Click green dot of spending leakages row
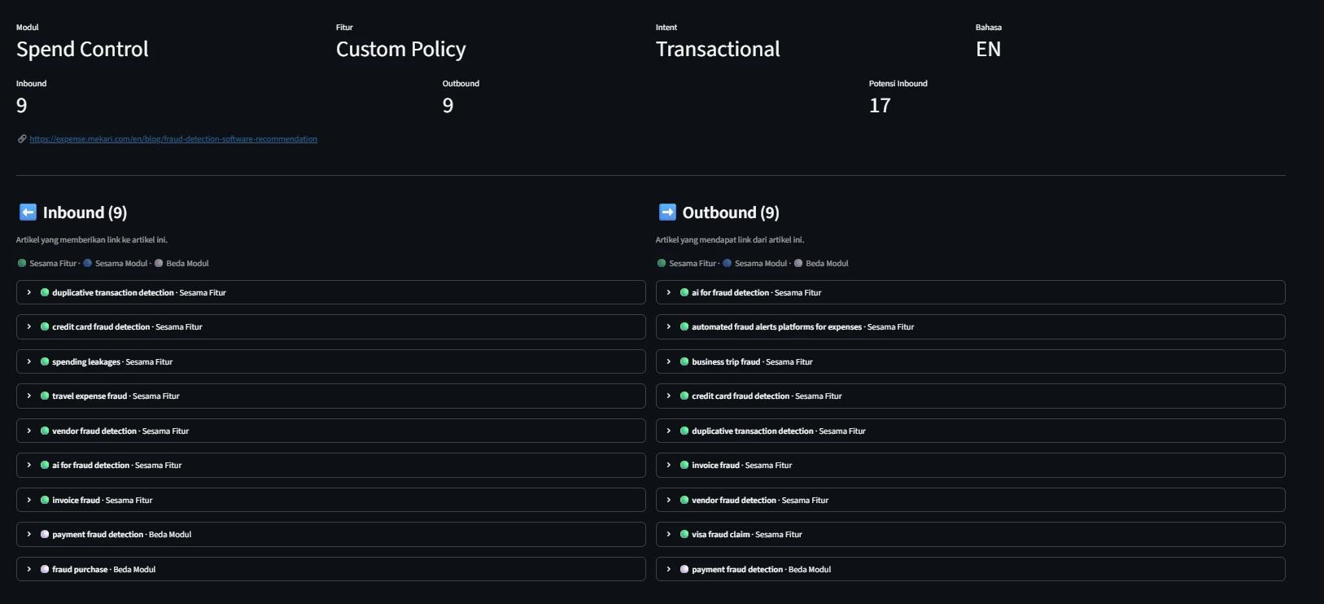1324x604 pixels. pos(45,361)
